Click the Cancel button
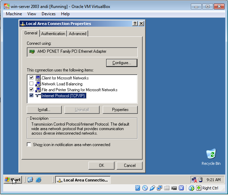The height and width of the screenshot is (195, 228). point(129,166)
